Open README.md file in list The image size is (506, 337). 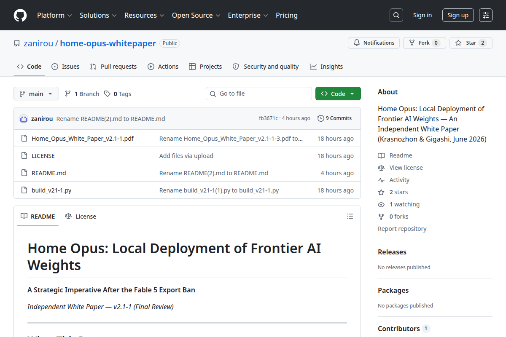pyautogui.click(x=49, y=173)
